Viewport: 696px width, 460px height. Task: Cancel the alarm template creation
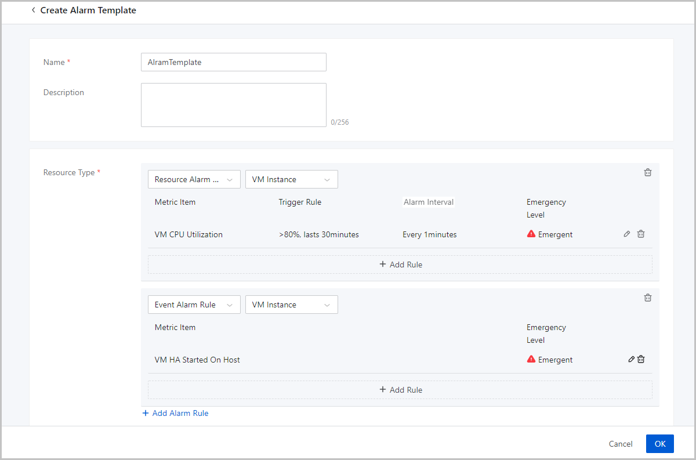[x=621, y=444]
